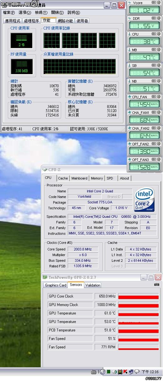
Task: Open the 說明(H) menu in Task Manager
Action: [x=74, y=13]
